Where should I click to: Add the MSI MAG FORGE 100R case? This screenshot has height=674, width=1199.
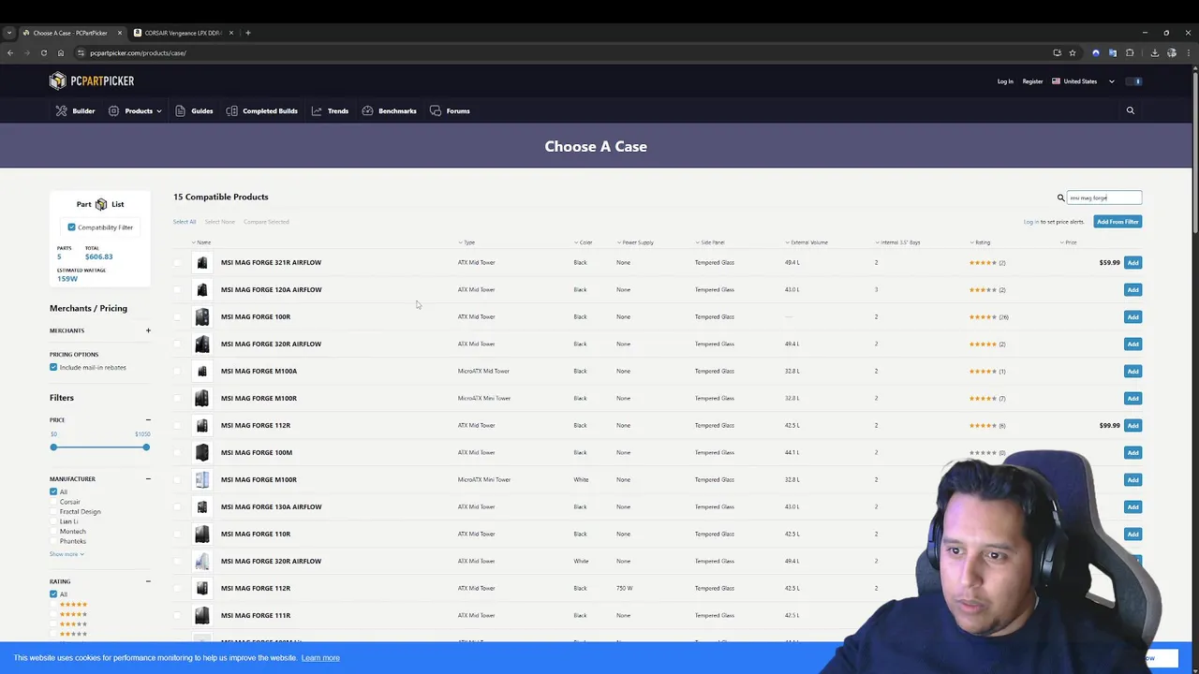[1132, 317]
